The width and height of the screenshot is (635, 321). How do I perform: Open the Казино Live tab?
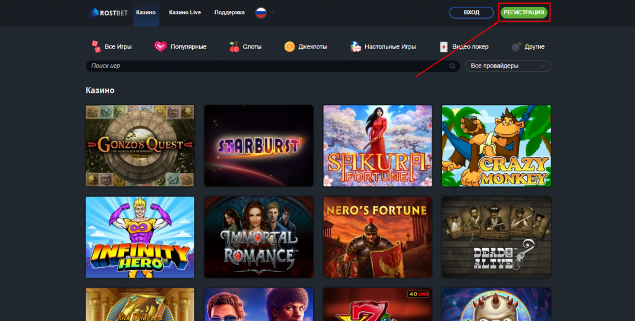tap(185, 12)
